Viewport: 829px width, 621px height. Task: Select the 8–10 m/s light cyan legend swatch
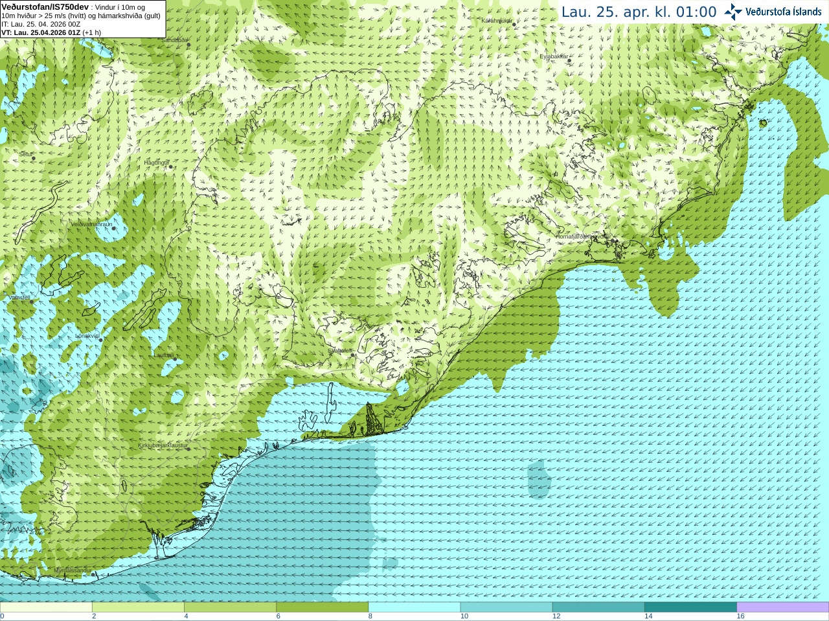(414, 607)
